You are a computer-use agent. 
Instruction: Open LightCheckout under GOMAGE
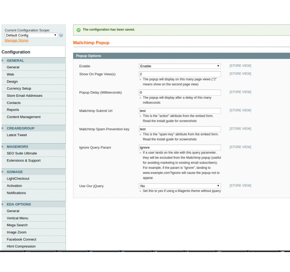click(34, 179)
